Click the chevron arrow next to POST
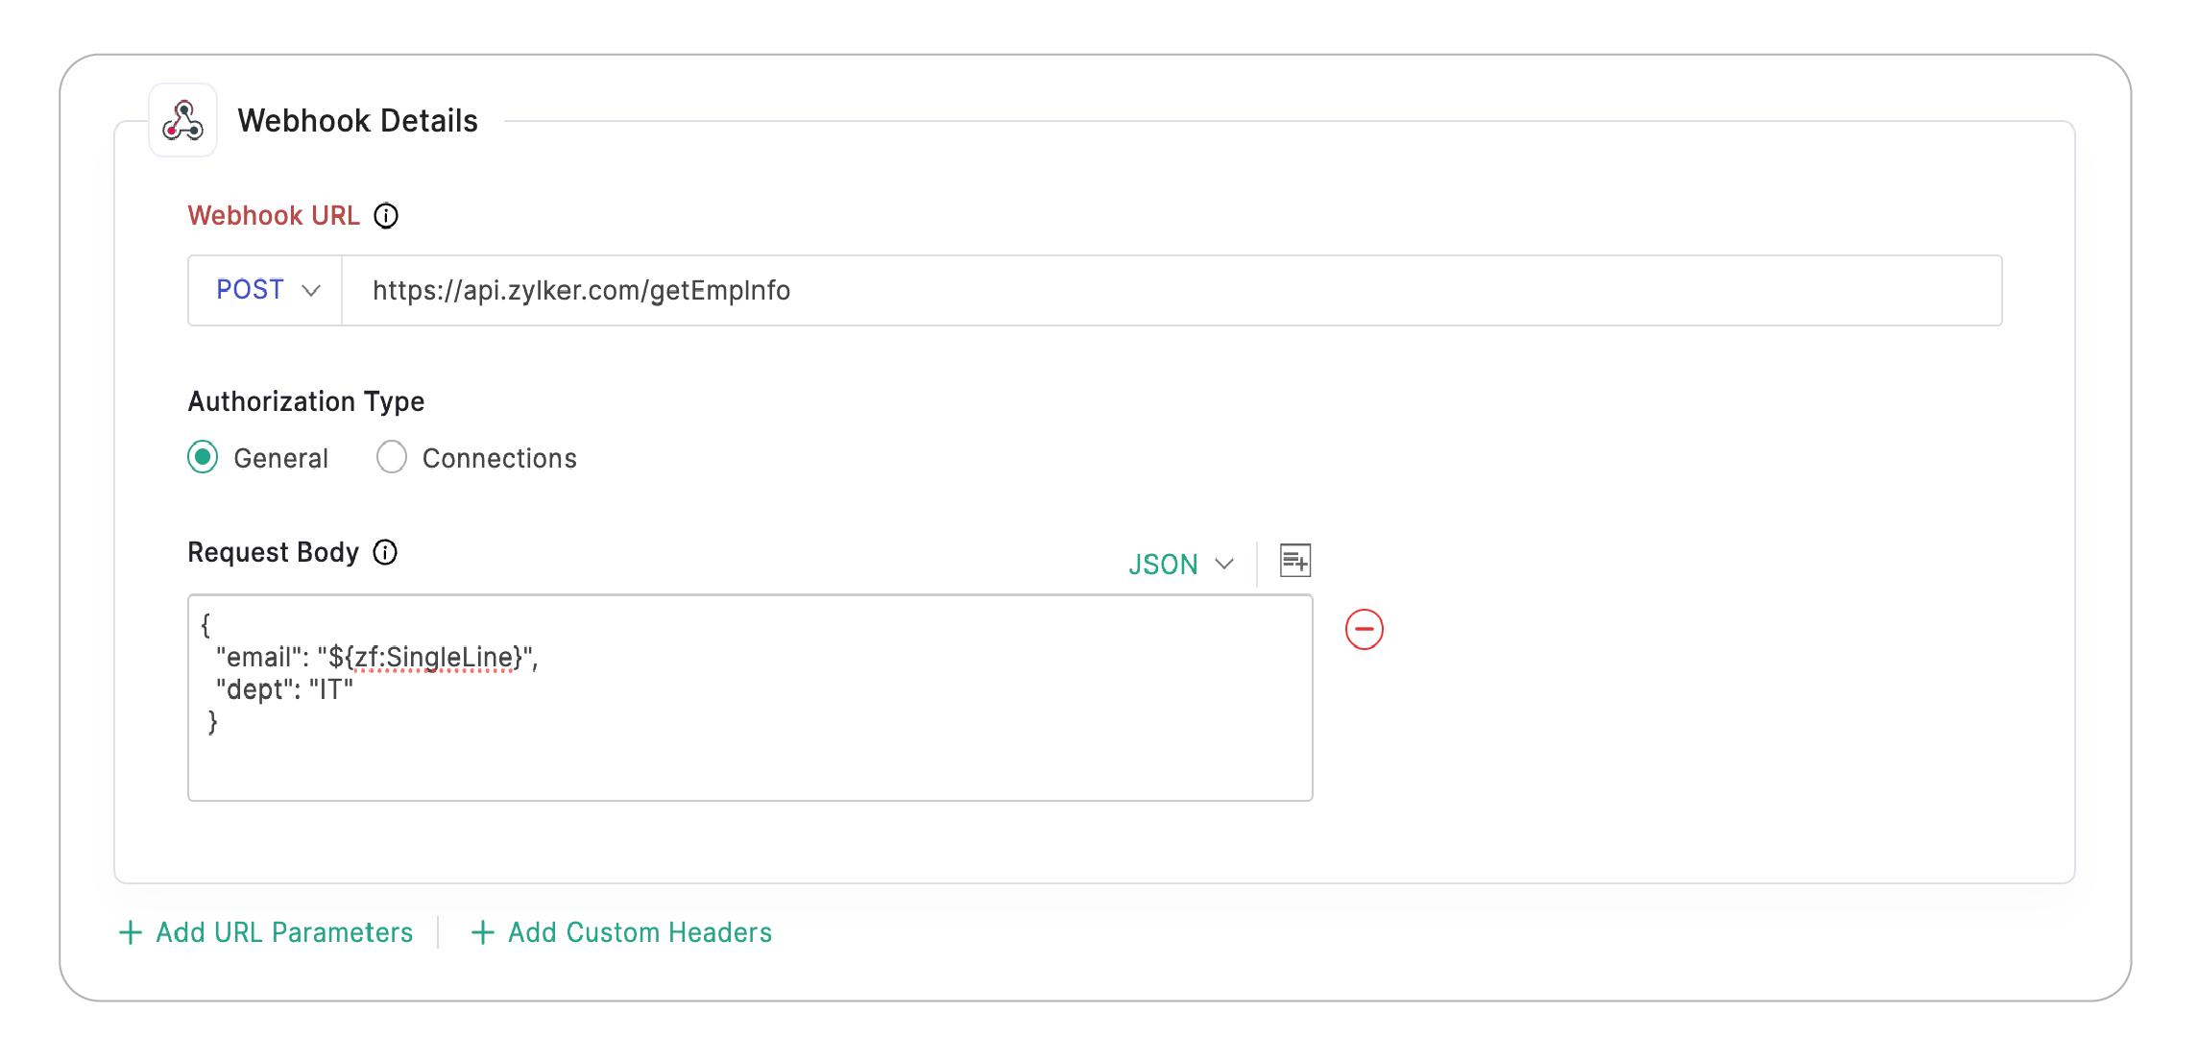The height and width of the screenshot is (1061, 2199). pyautogui.click(x=311, y=291)
